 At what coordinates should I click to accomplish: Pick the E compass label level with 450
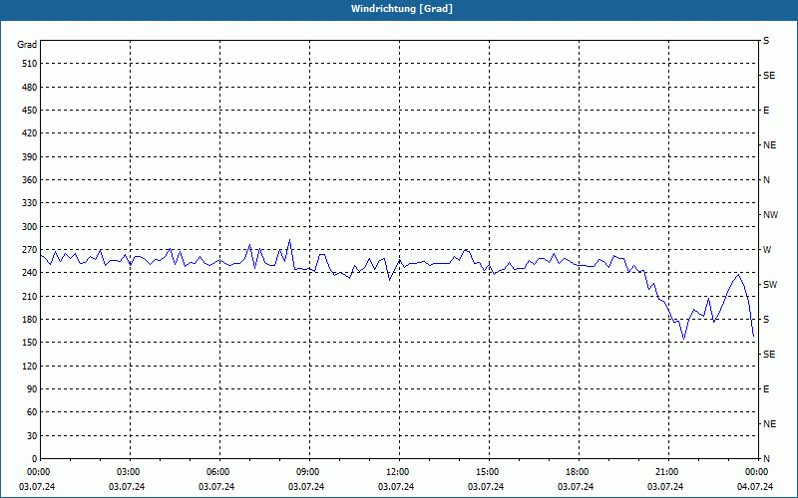click(766, 111)
